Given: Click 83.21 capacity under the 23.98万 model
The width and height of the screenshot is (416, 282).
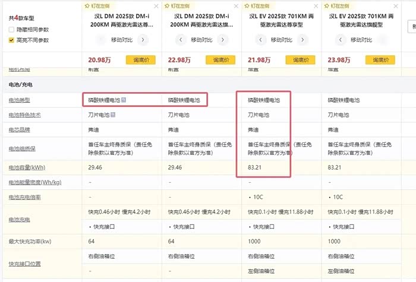Looking at the screenshot, I should coord(335,167).
